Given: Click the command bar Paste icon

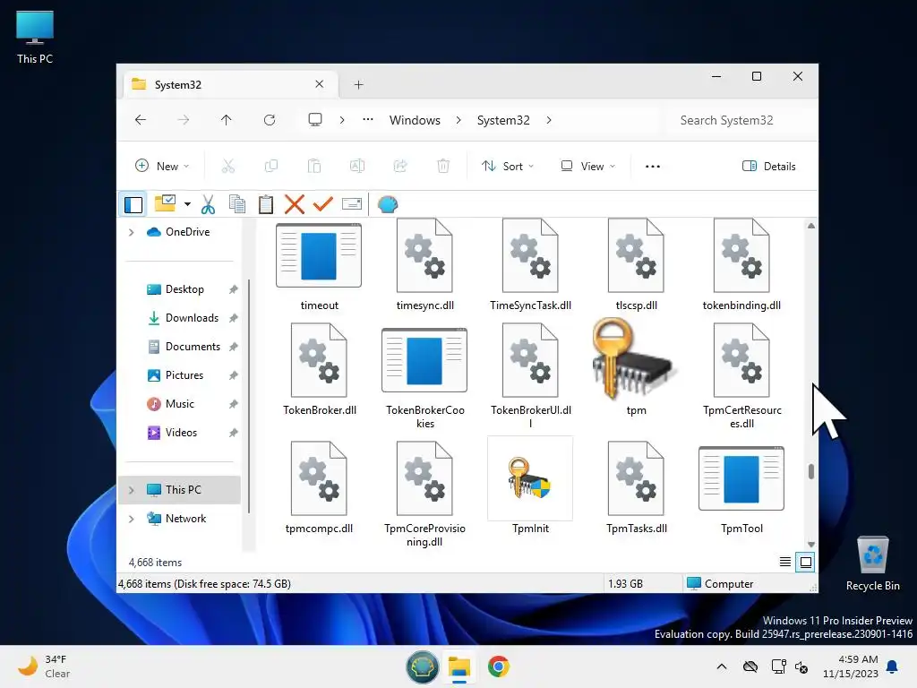Looking at the screenshot, I should pos(314,166).
